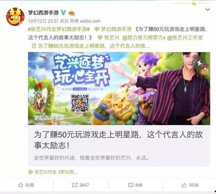Click the 梦幻西游手游 account name
Image resolution: width=216 pixels, height=194 pixels.
pos(43,13)
